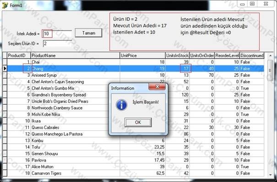The image size is (277, 182).
Task: Click OK in the Information dialog
Action: pos(138,122)
